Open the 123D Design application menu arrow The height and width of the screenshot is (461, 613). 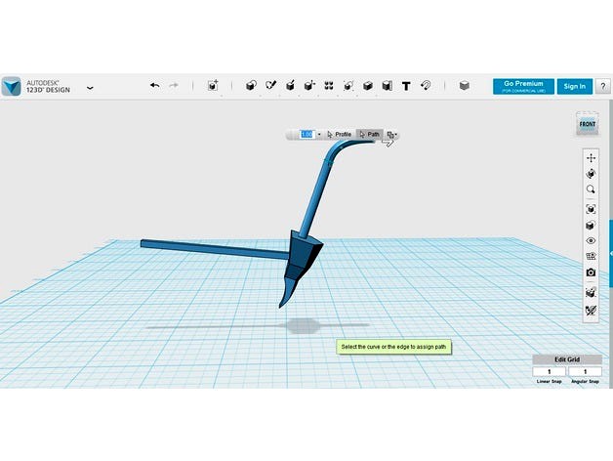coord(90,87)
